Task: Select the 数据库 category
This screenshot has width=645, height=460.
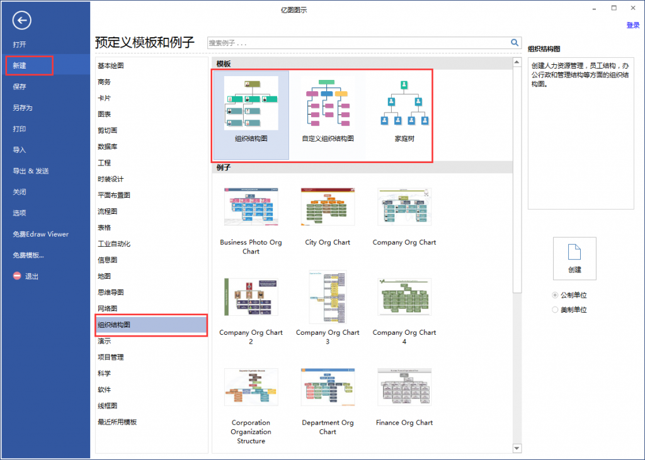Action: coord(107,147)
